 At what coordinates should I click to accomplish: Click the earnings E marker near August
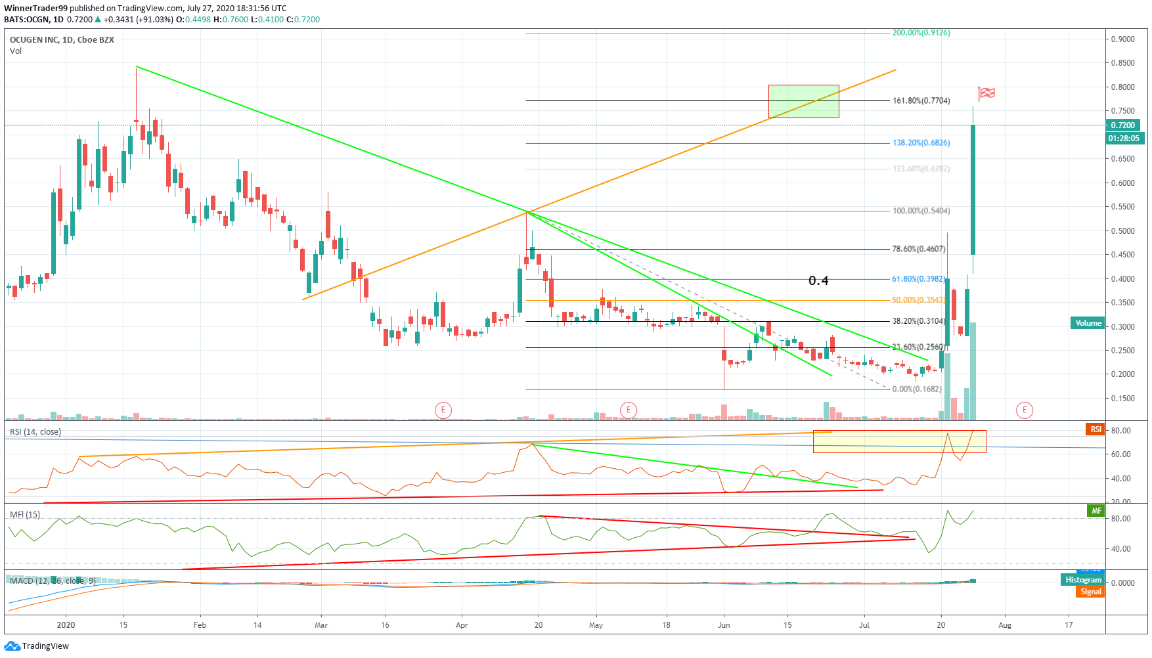point(1024,410)
